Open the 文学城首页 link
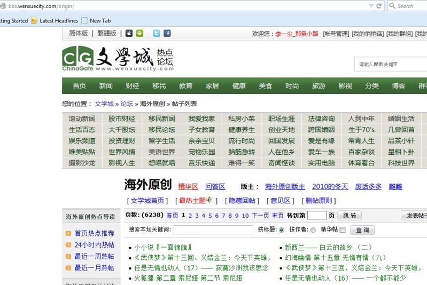427x285 pixels. tap(147, 201)
